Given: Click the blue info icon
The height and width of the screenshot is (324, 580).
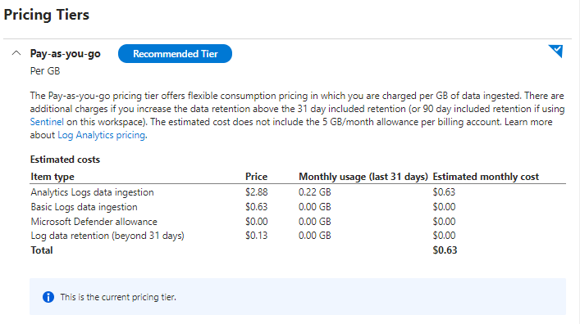Looking at the screenshot, I should (48, 297).
